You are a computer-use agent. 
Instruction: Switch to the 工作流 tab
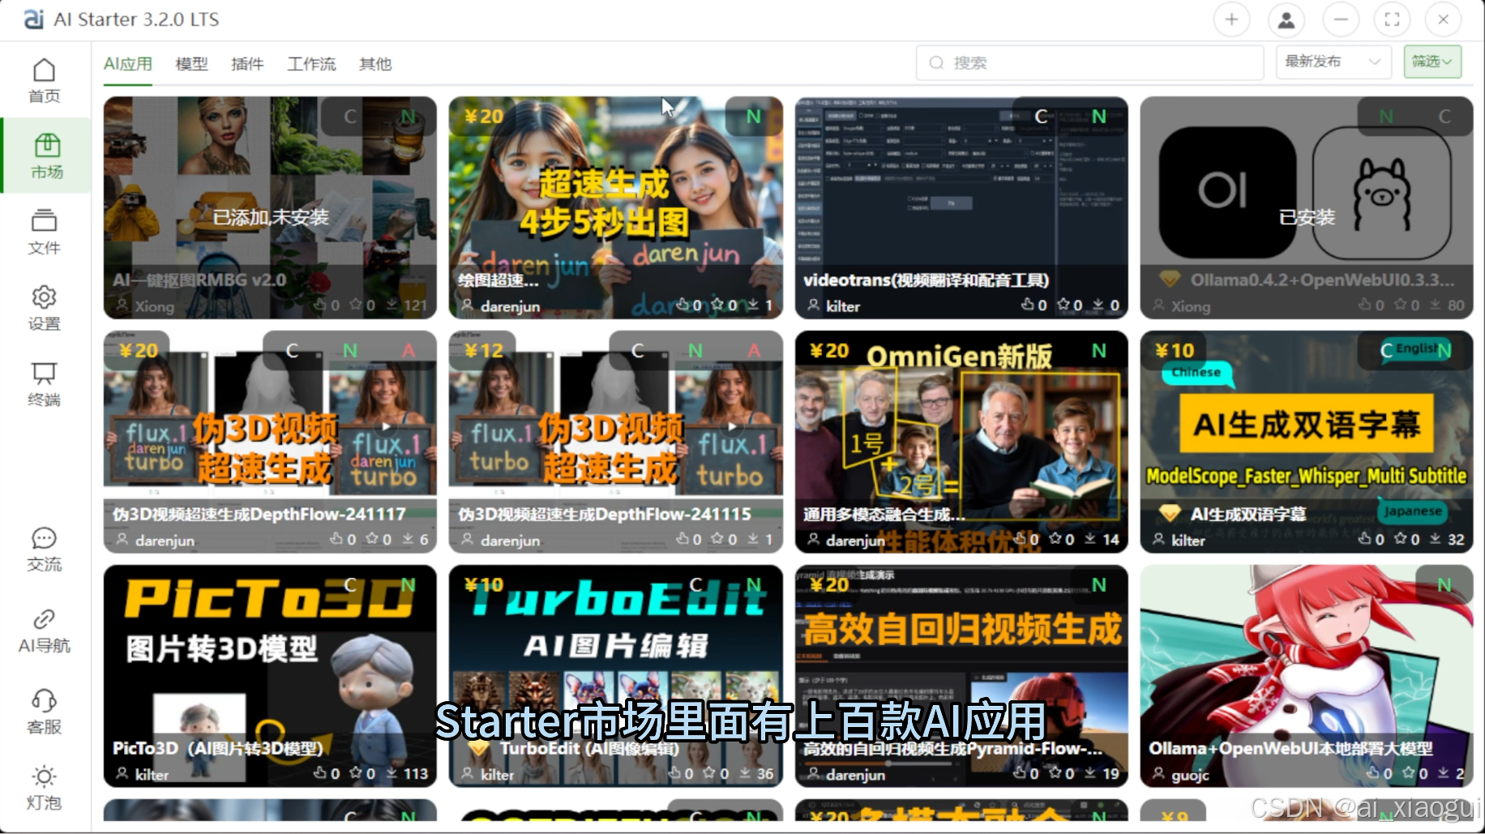point(311,63)
